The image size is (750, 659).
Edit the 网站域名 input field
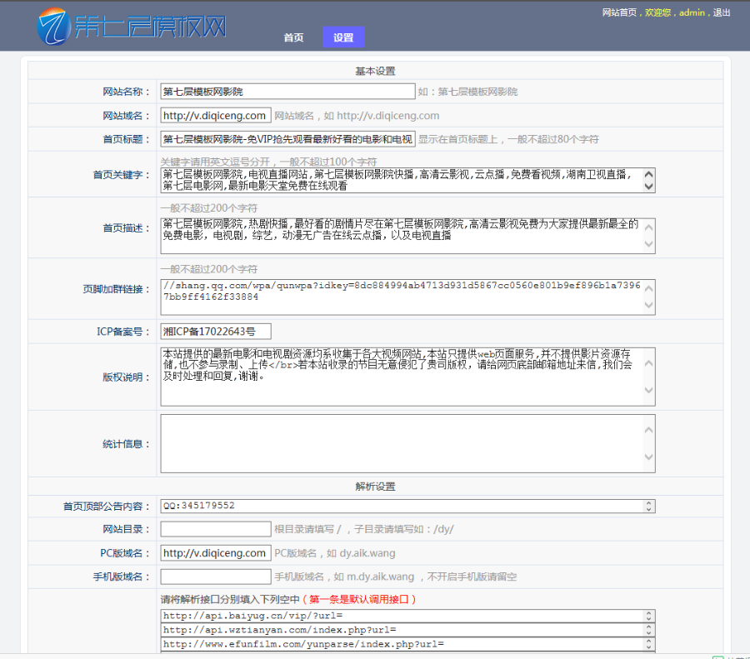(216, 115)
